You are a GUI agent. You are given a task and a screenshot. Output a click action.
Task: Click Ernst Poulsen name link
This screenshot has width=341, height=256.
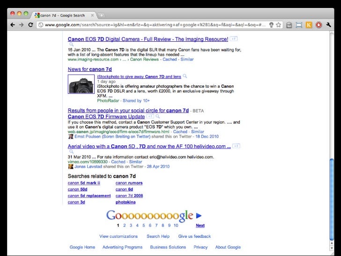pyautogui.click(x=112, y=136)
